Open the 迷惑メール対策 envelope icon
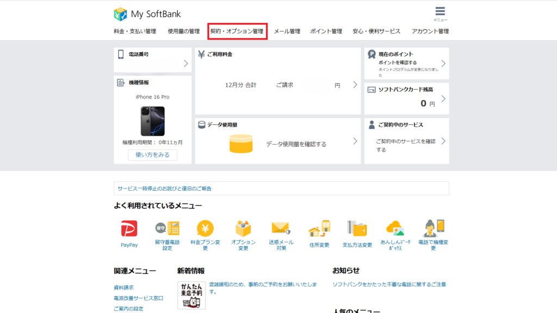The width and height of the screenshot is (557, 313). point(281,228)
